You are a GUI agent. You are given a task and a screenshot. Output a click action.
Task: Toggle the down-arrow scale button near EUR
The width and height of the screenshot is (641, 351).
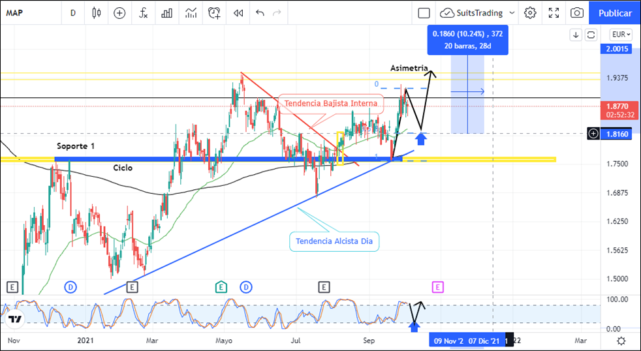point(576,35)
